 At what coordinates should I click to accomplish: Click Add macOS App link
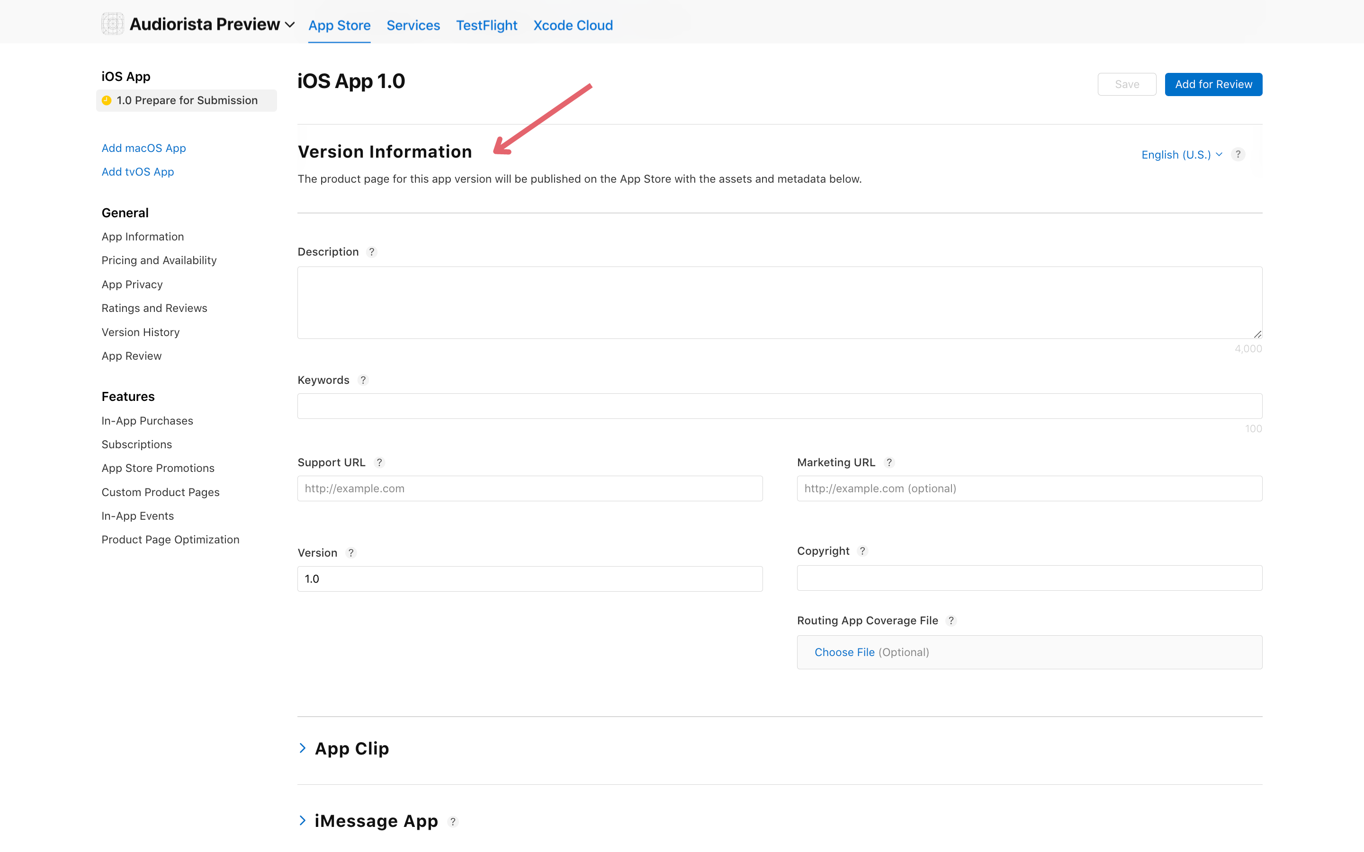click(144, 148)
